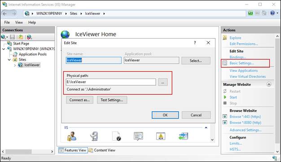
Task: Open the Handler Mappings feature icon
Action: point(183,136)
